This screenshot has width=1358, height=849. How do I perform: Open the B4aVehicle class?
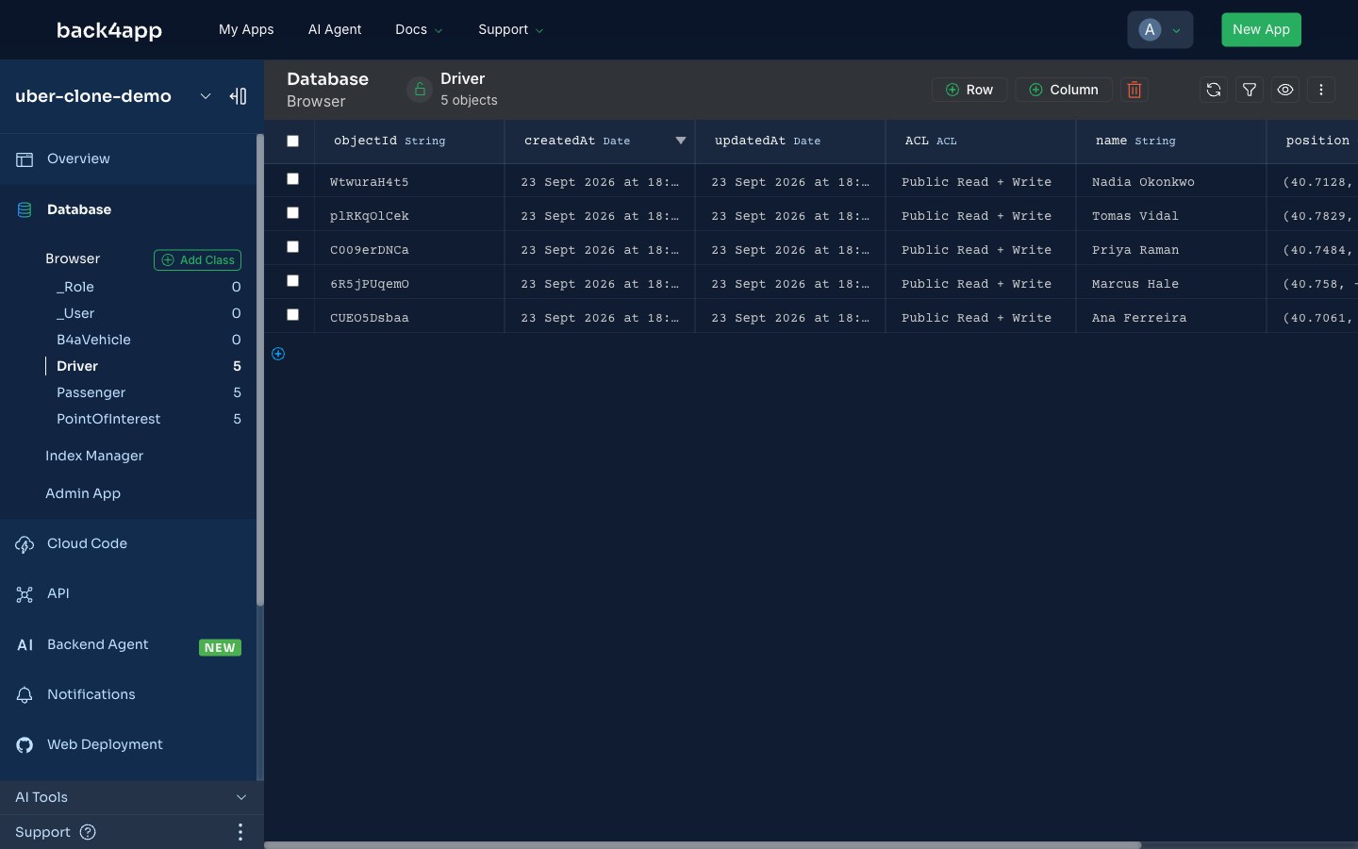tap(93, 340)
